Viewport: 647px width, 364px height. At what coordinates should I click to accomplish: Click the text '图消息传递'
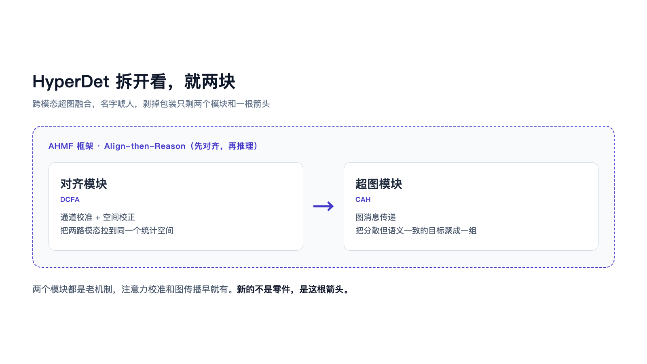tap(376, 217)
